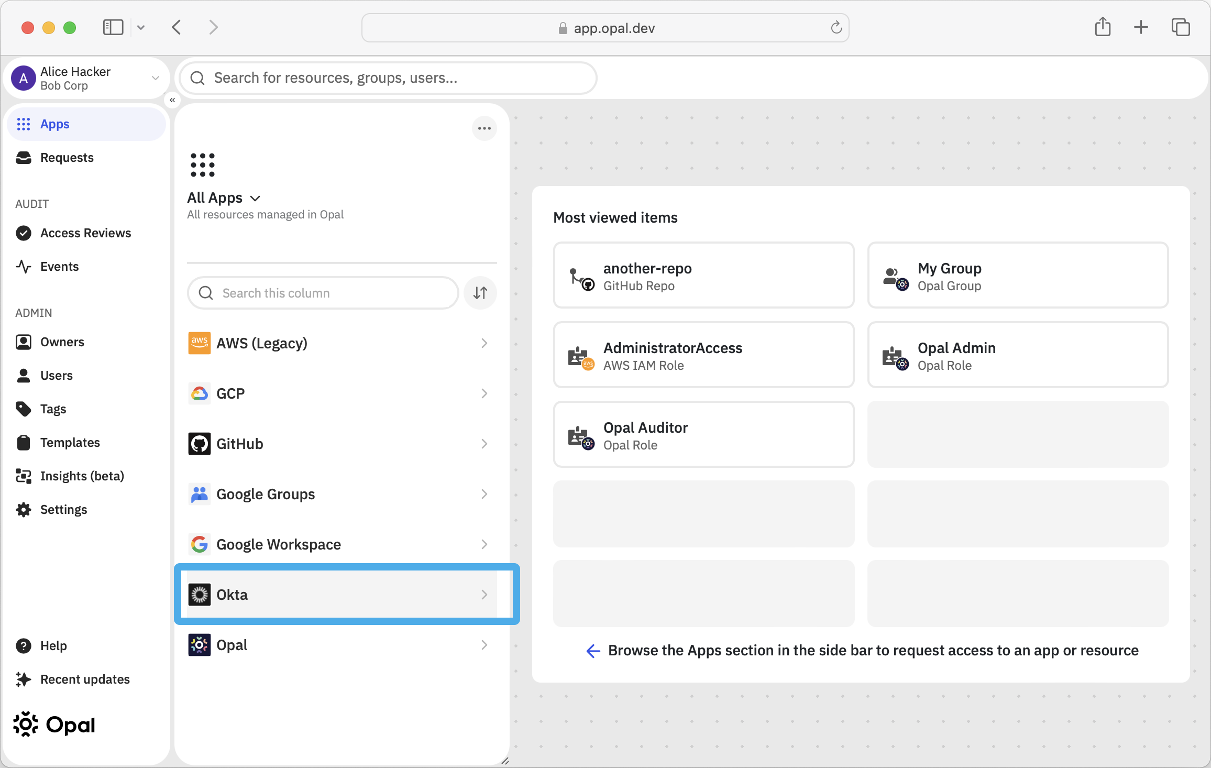
Task: Go to Access Reviews
Action: [86, 233]
